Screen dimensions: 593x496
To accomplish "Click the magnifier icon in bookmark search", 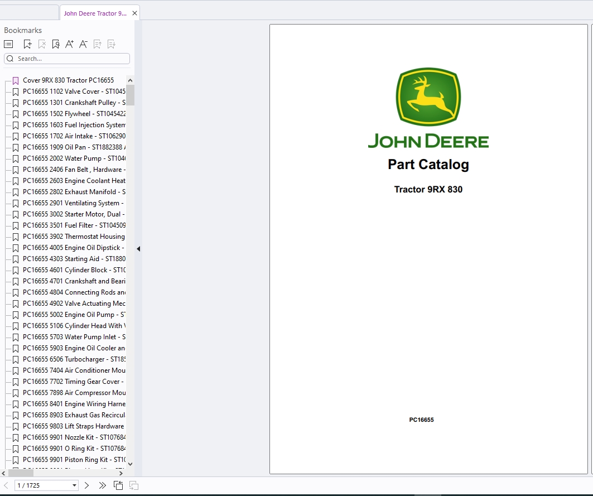I will [10, 59].
